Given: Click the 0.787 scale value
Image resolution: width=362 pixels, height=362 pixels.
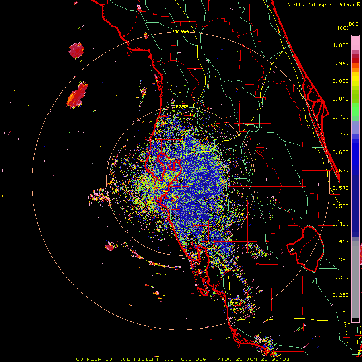Looking at the screenshot, I should (x=341, y=117).
